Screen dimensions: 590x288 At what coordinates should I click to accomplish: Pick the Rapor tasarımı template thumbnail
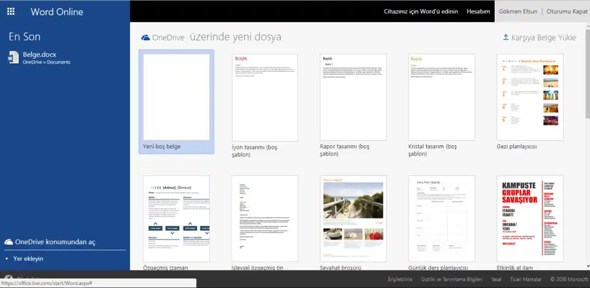point(353,97)
